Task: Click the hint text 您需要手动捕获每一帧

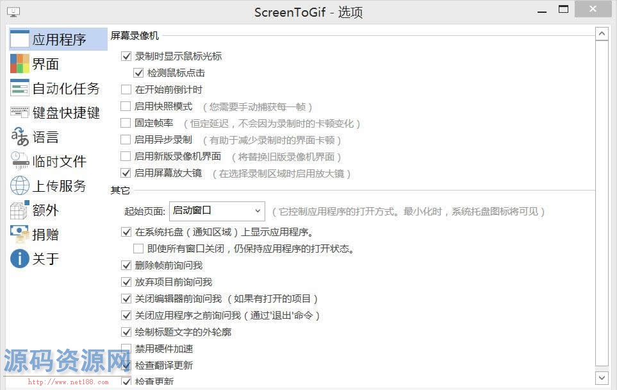Action: point(258,106)
